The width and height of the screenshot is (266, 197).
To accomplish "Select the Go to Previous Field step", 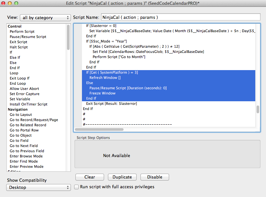I will tap(27, 151).
